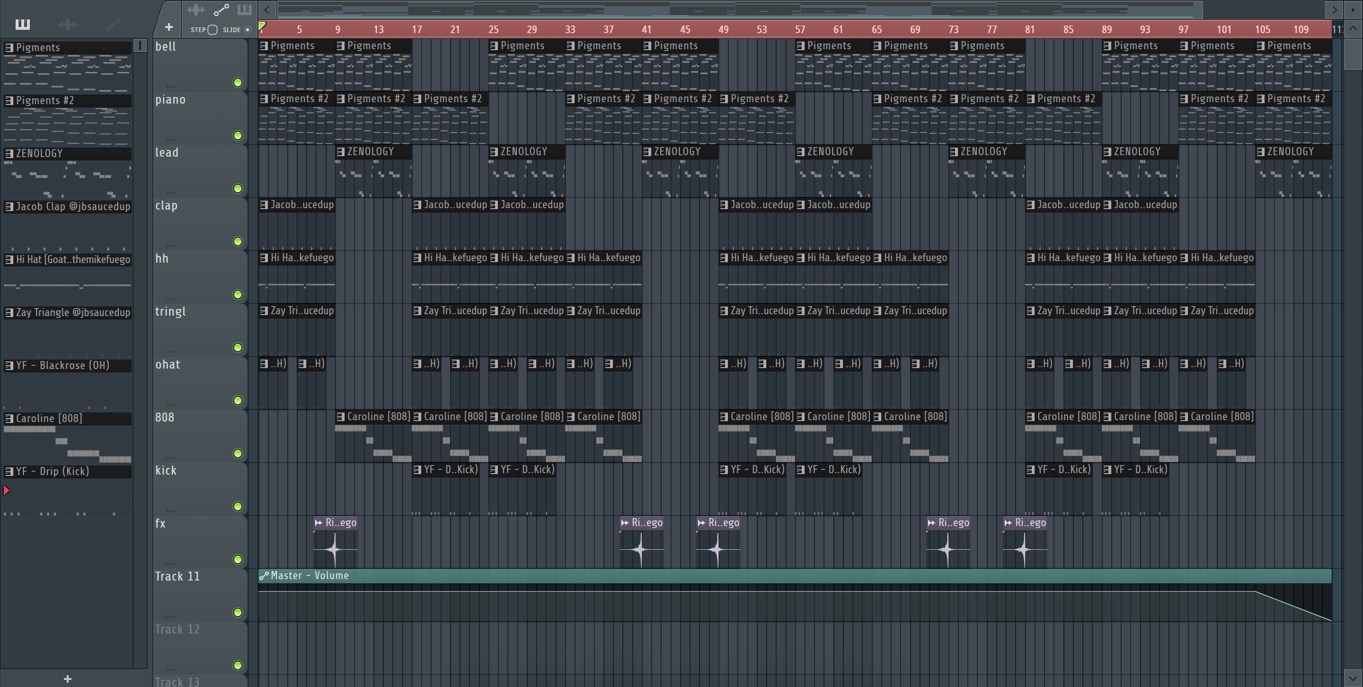This screenshot has height=687, width=1363.
Task: Click the horizontal overview scrollbar at the top
Action: 740,9
